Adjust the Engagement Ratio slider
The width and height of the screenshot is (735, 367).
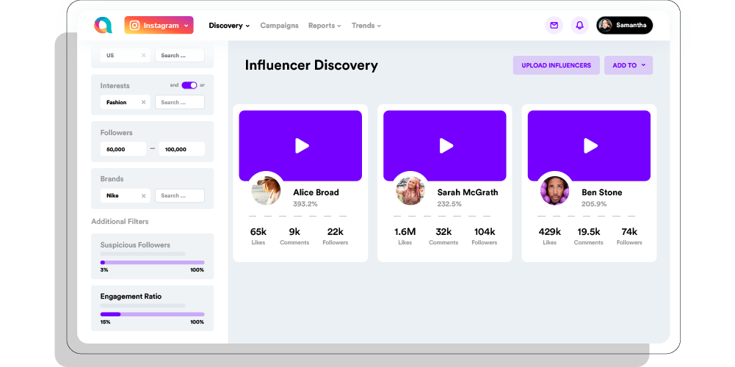coord(152,314)
